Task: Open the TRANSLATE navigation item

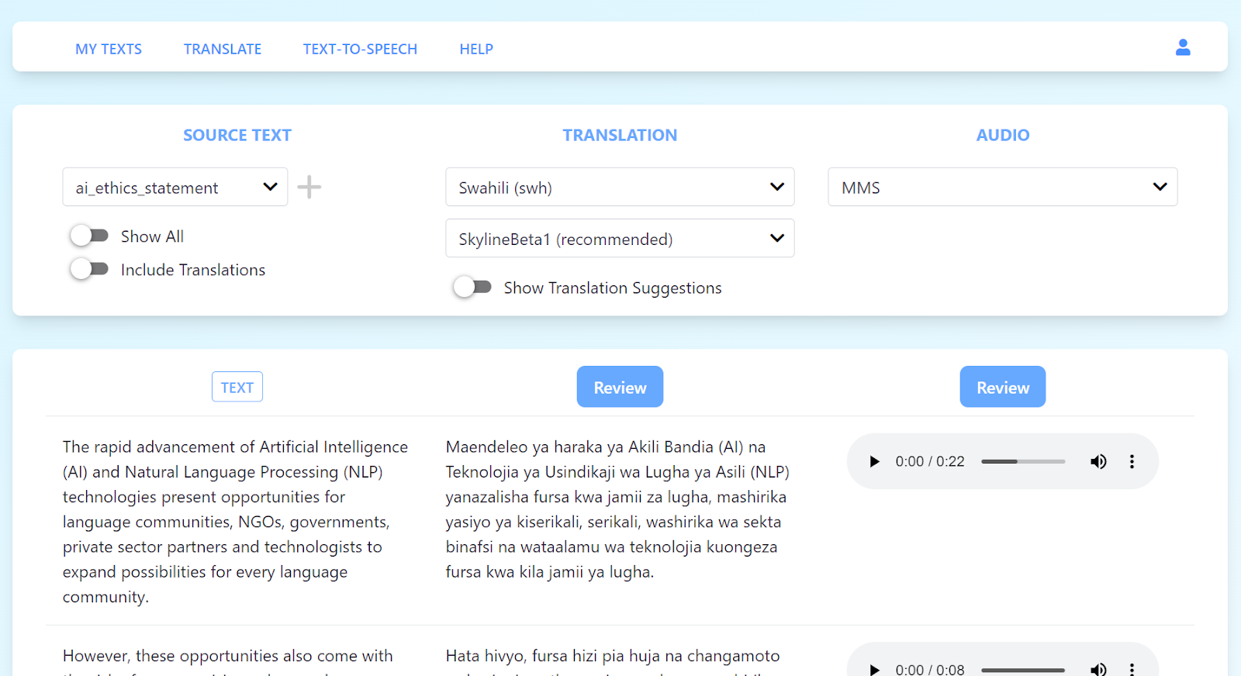Action: (x=223, y=49)
